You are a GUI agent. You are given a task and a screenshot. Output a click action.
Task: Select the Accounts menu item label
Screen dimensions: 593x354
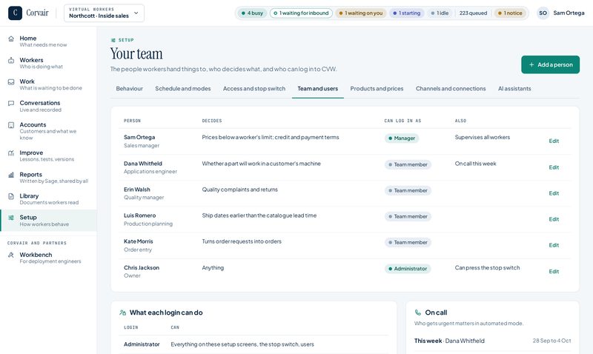33,124
